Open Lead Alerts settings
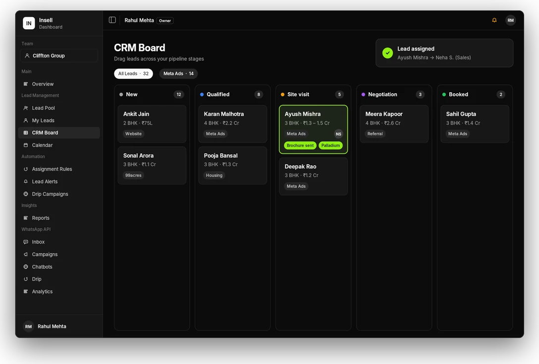The height and width of the screenshot is (364, 539). point(59,182)
